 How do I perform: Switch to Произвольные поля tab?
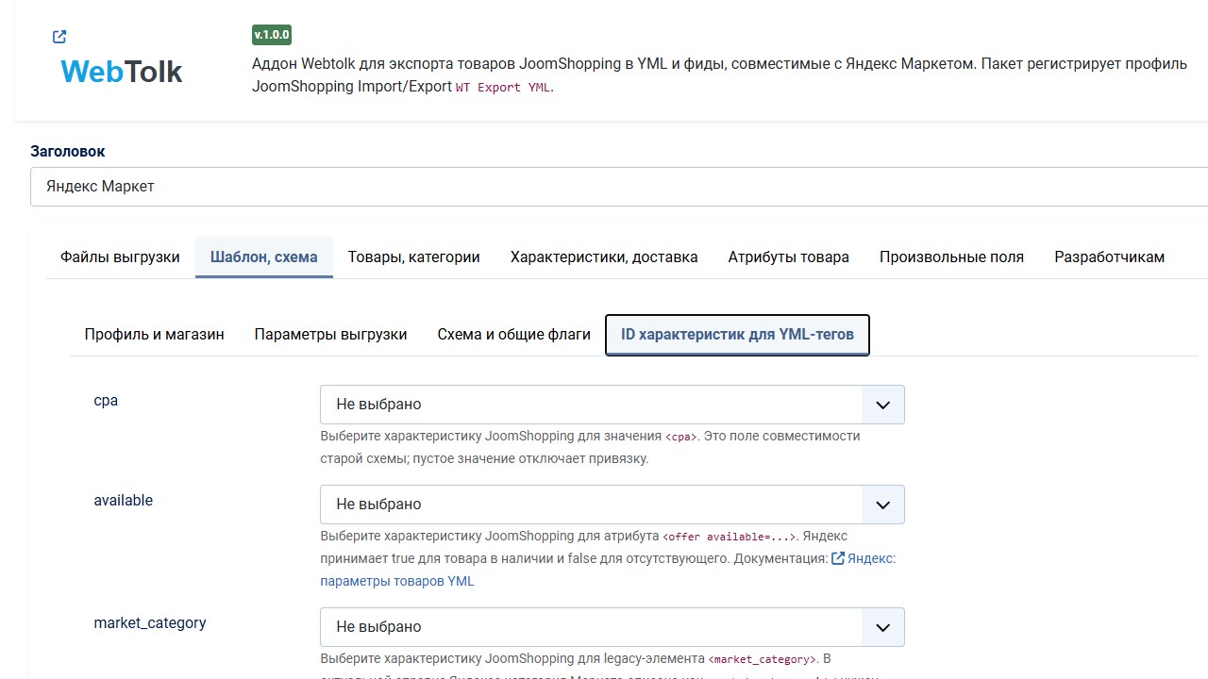pos(951,257)
